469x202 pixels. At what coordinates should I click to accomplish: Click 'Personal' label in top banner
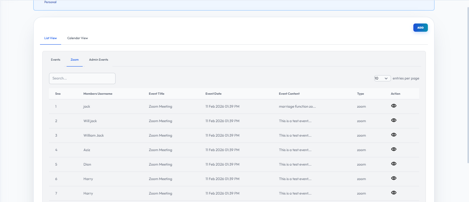pos(50,2)
